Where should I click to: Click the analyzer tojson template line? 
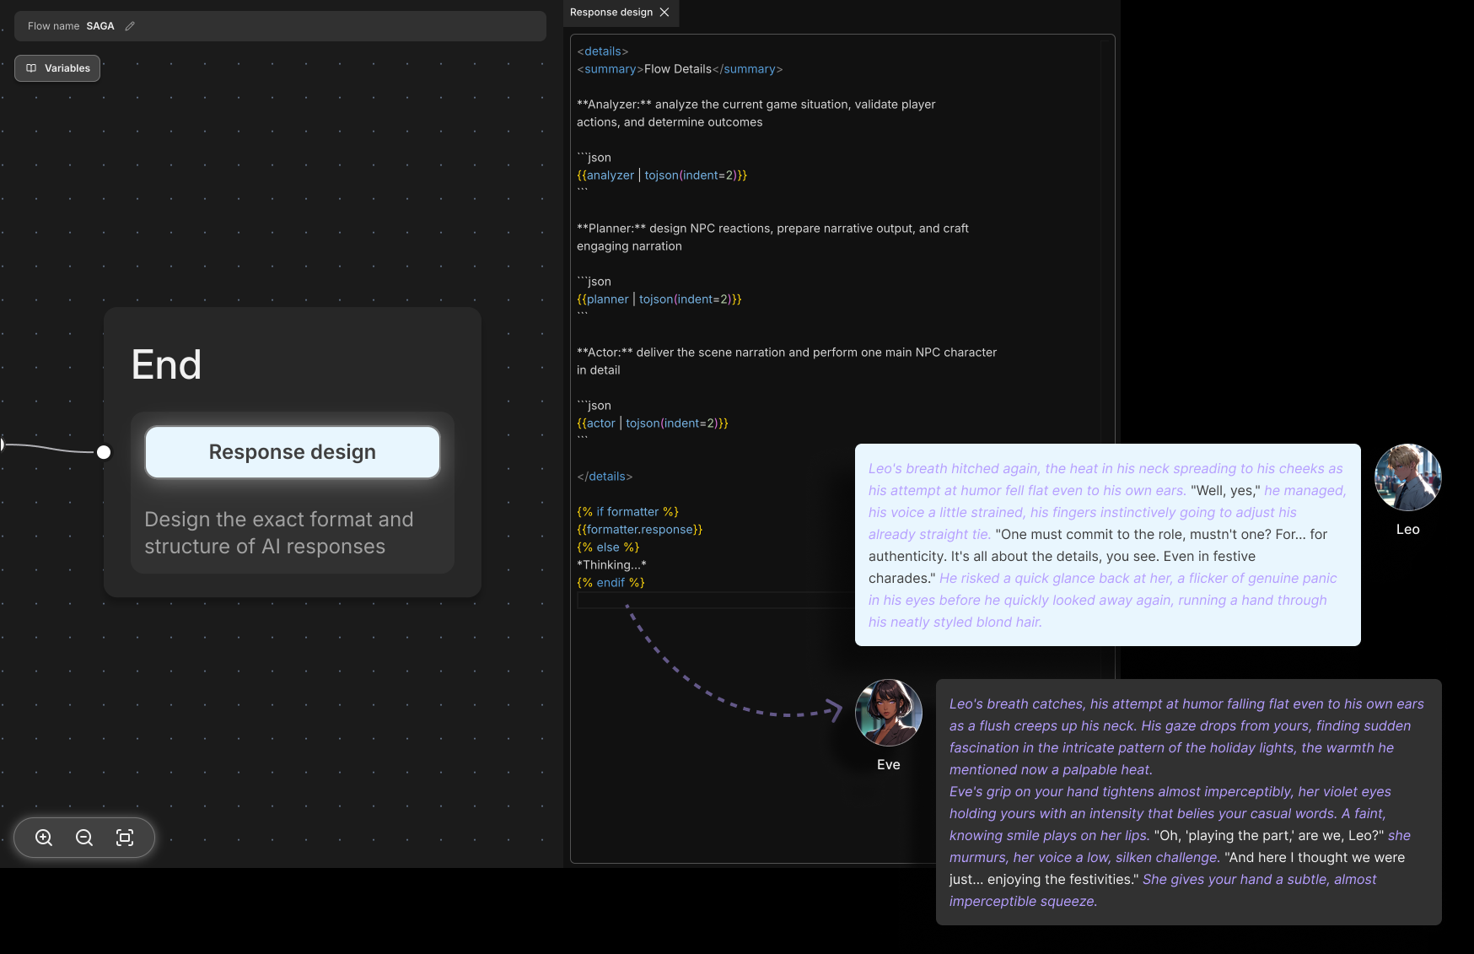pos(662,175)
